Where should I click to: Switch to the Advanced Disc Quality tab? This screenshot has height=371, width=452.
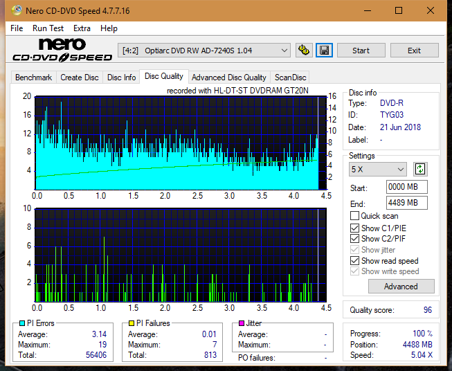229,78
